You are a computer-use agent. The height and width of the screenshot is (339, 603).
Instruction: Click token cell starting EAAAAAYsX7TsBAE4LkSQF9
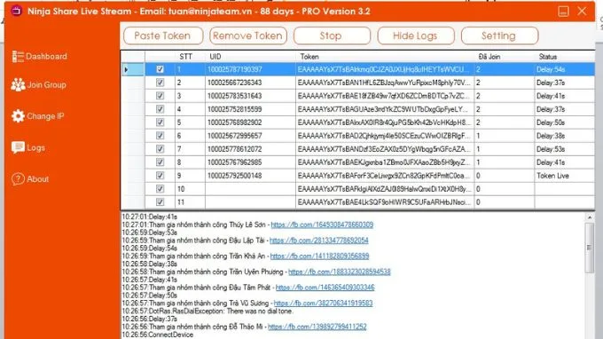point(385,202)
